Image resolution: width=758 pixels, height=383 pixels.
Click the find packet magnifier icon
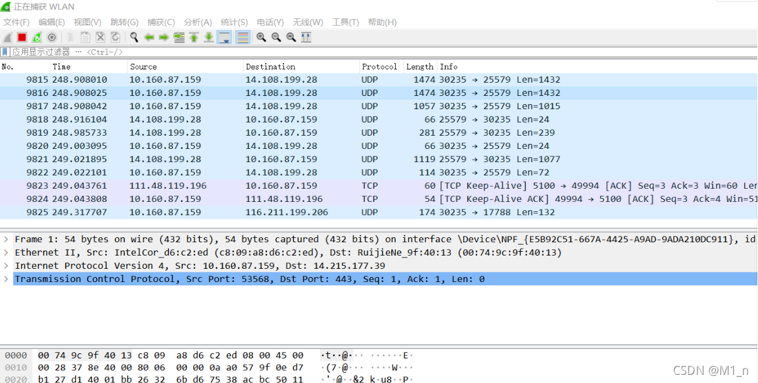[134, 38]
